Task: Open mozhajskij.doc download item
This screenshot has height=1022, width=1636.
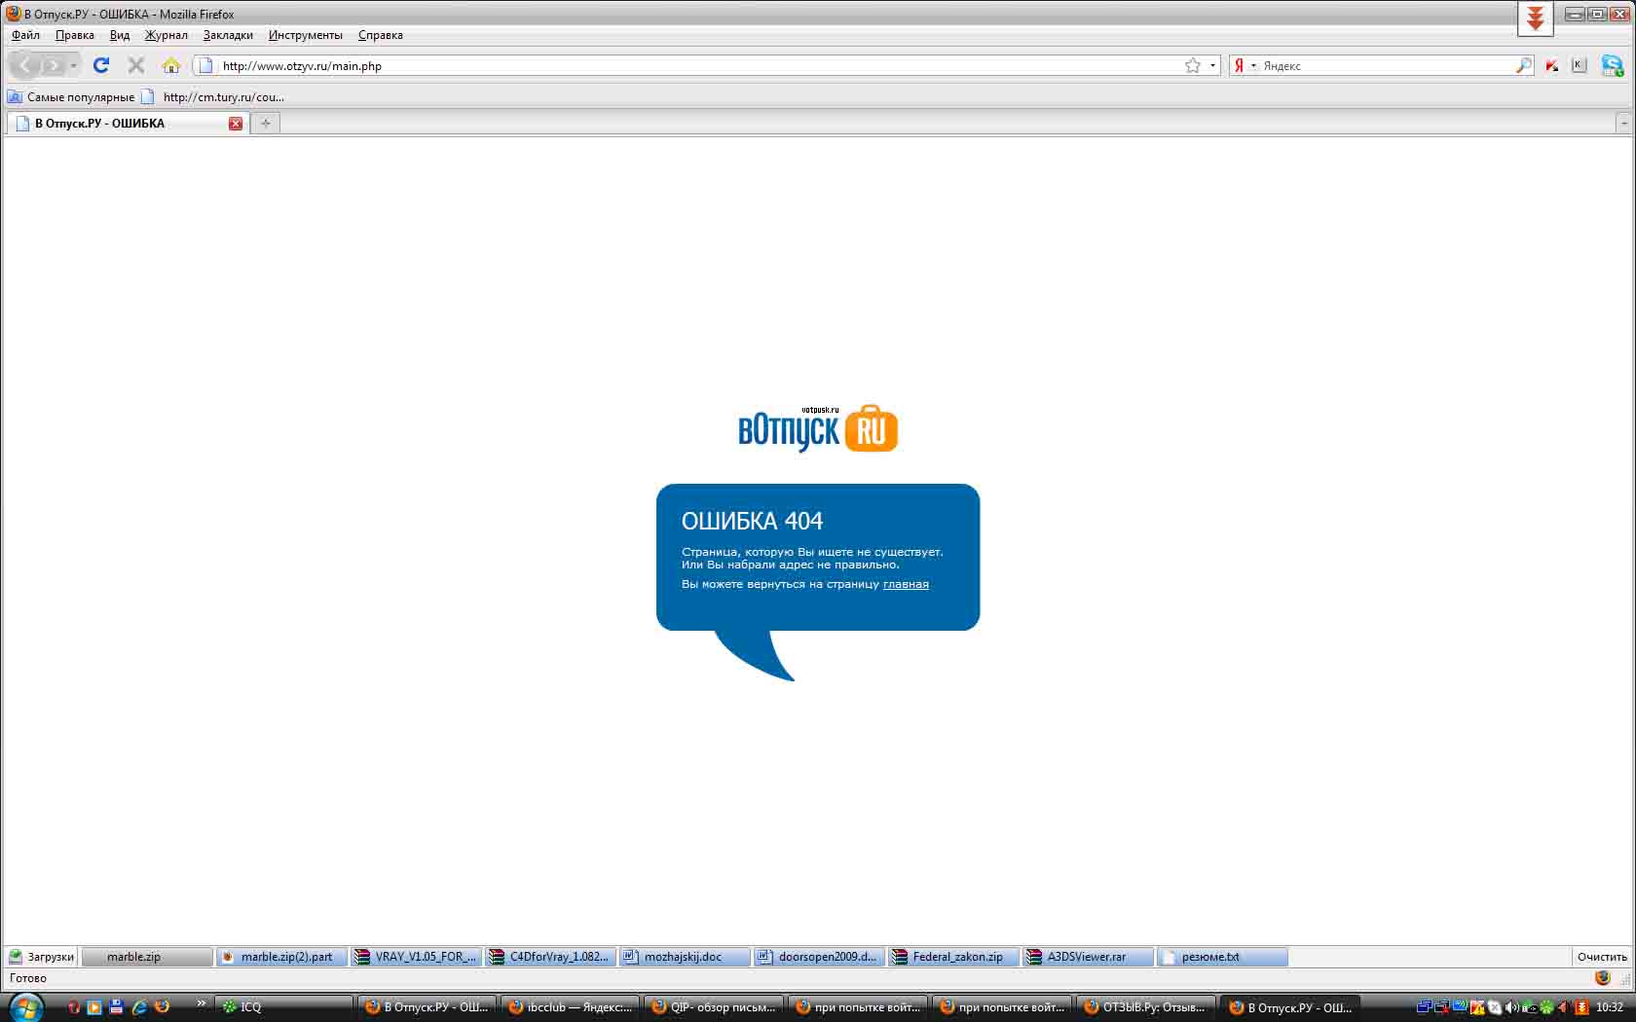Action: point(684,957)
